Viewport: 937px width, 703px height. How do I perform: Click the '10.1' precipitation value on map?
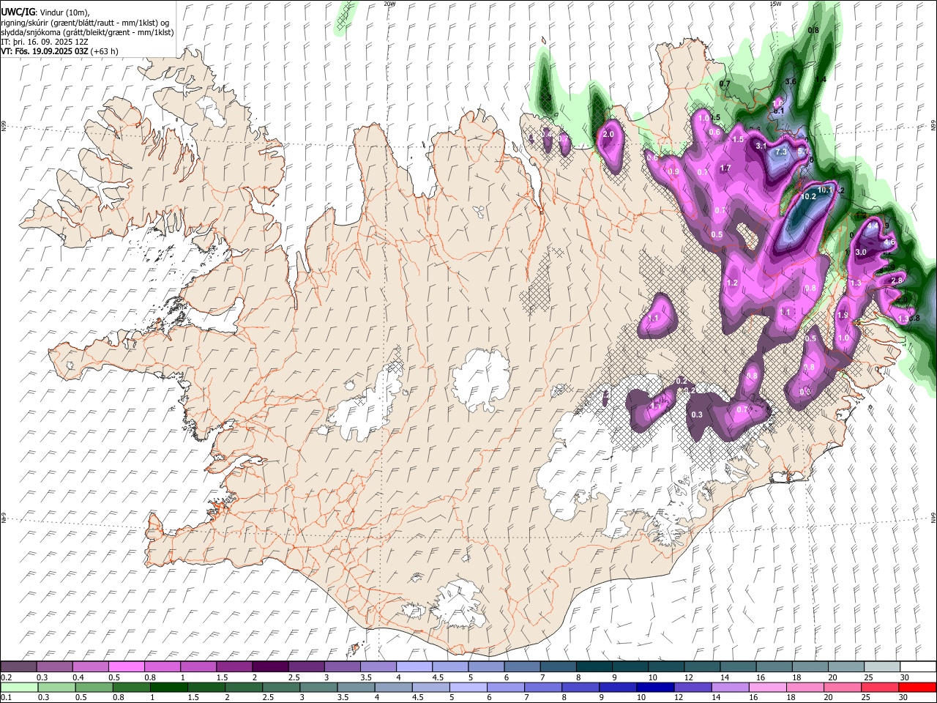pyautogui.click(x=825, y=190)
